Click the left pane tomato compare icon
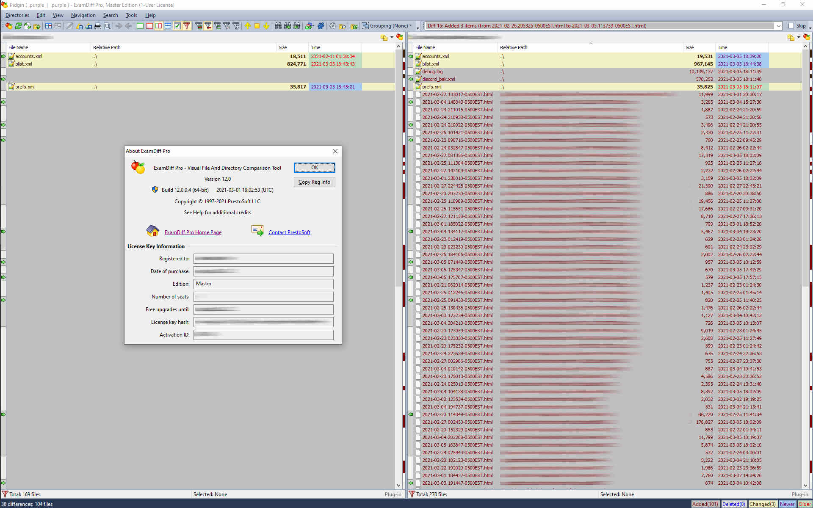Image resolution: width=813 pixels, height=508 pixels. pyautogui.click(x=400, y=37)
